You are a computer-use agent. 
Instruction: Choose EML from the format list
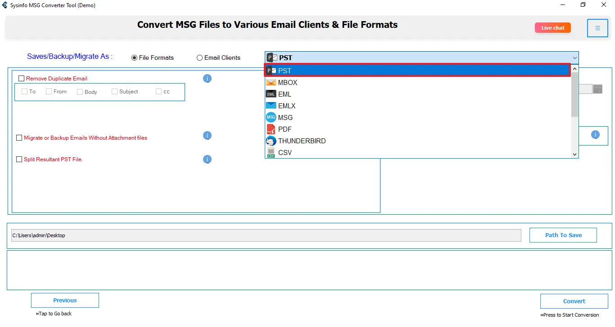(x=285, y=94)
